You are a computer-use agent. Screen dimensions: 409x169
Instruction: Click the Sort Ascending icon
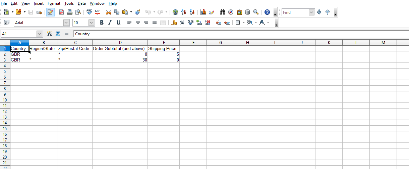pyautogui.click(x=184, y=12)
